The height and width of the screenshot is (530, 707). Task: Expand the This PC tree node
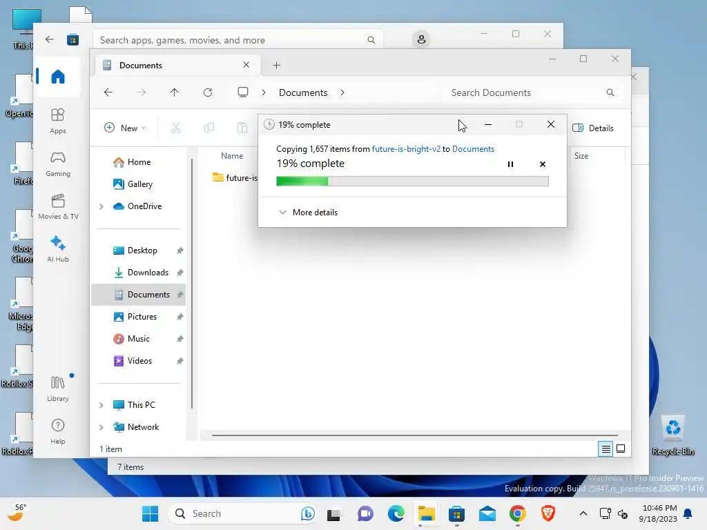(x=101, y=405)
